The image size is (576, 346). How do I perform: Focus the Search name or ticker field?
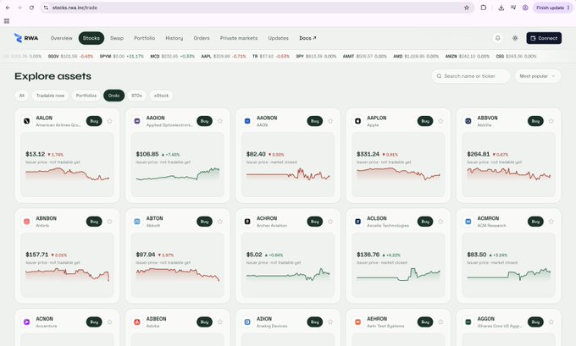(471, 76)
